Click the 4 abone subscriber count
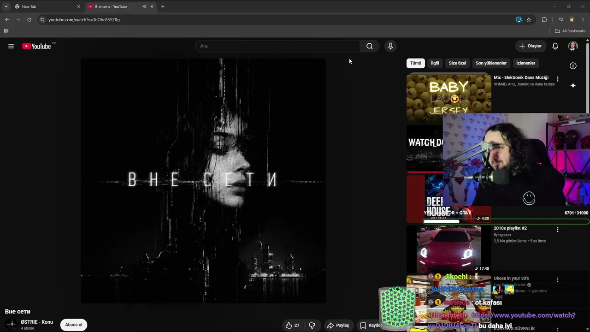 [x=28, y=328]
